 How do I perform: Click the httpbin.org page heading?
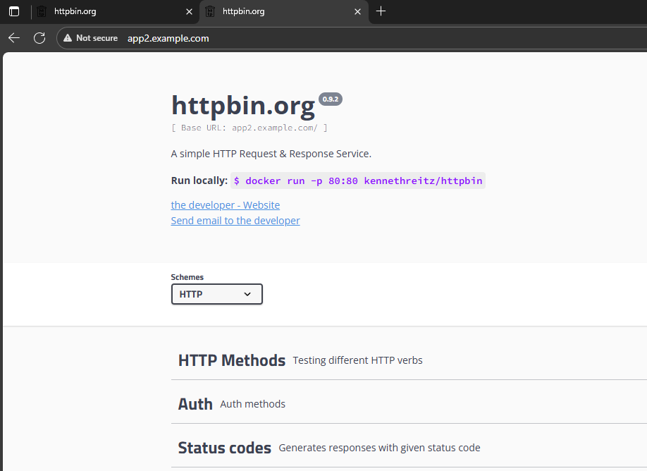click(x=243, y=106)
